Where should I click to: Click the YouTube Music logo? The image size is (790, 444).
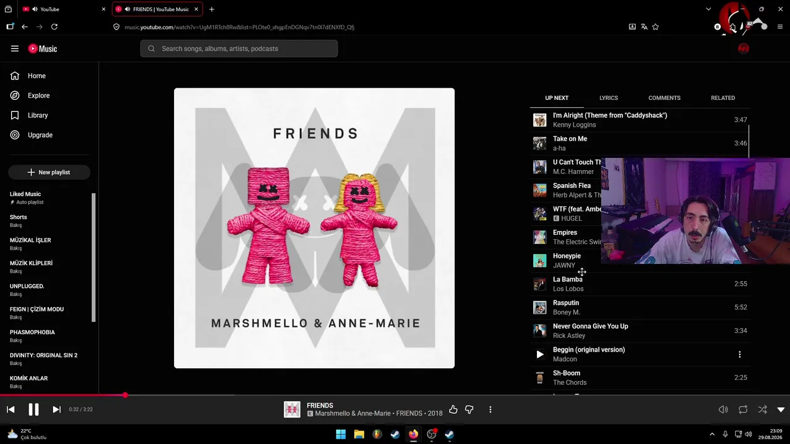pos(43,49)
